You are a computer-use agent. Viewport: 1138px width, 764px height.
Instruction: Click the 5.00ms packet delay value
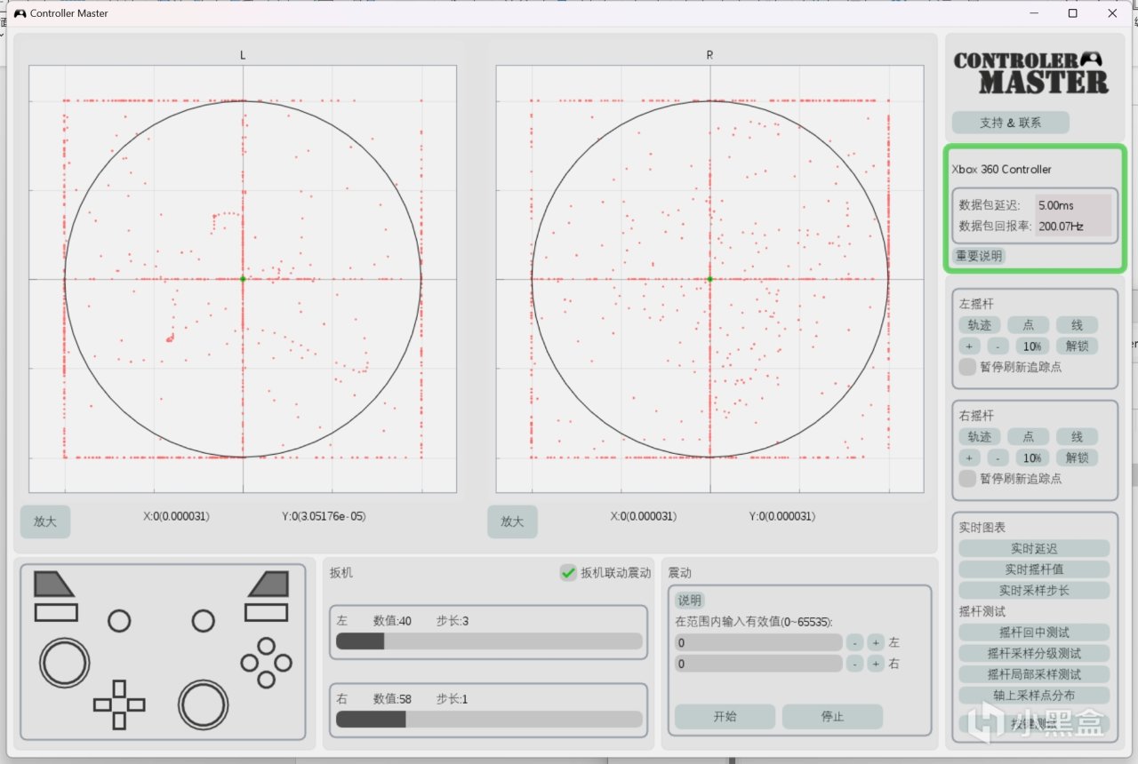(x=1056, y=205)
